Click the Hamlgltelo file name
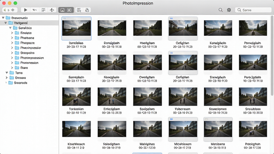The image size is (274, 154). [x=112, y=77]
